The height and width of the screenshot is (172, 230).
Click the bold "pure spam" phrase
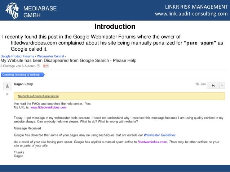coord(200,43)
